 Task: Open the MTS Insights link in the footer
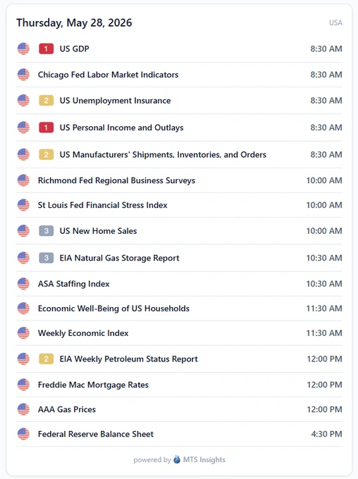tap(204, 460)
